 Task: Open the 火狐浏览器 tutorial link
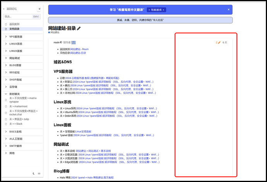click(119, 158)
